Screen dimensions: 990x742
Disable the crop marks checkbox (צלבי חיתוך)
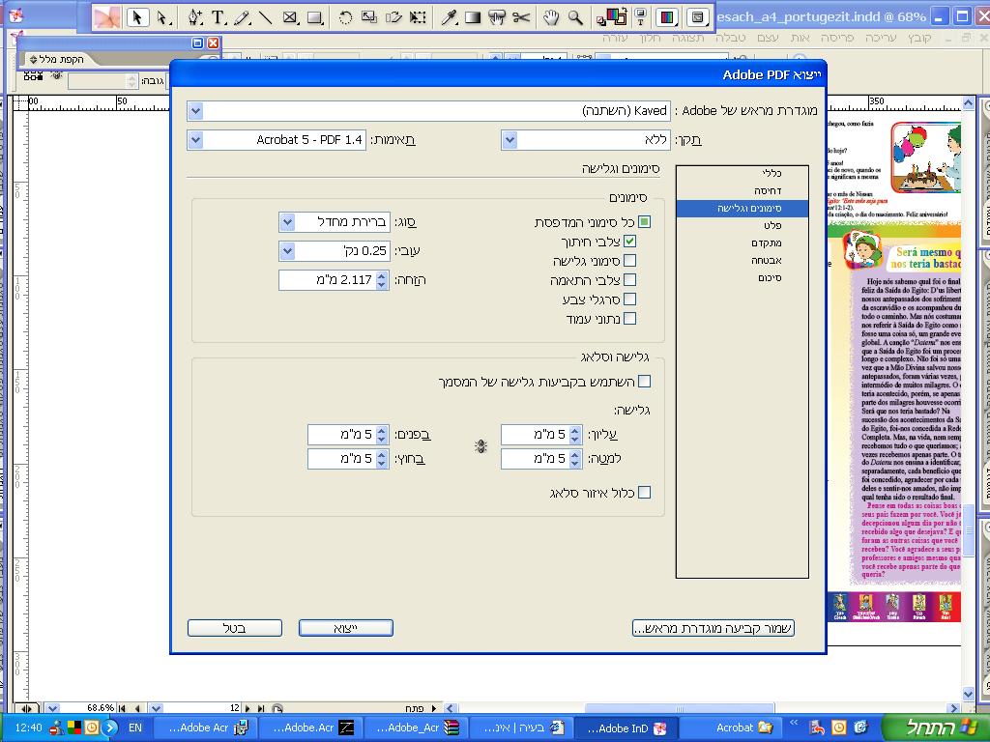pyautogui.click(x=630, y=242)
